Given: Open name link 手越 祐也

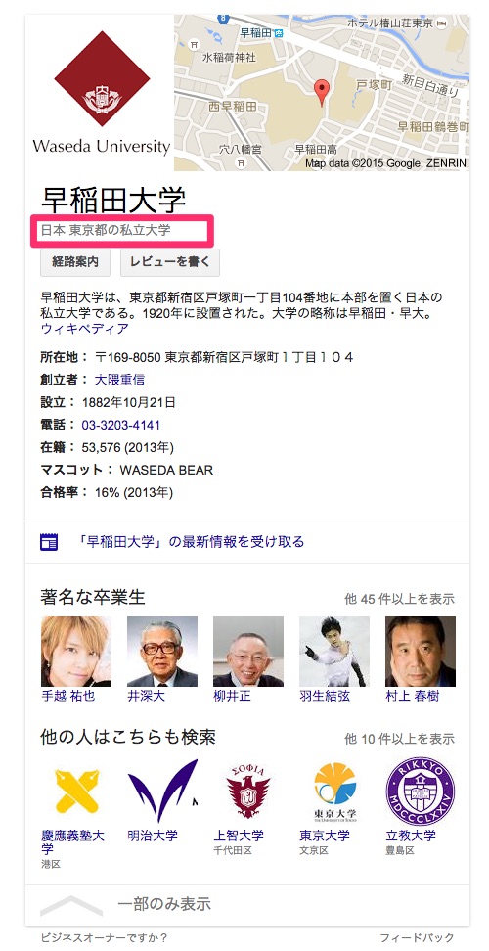Looking at the screenshot, I should [x=67, y=696].
